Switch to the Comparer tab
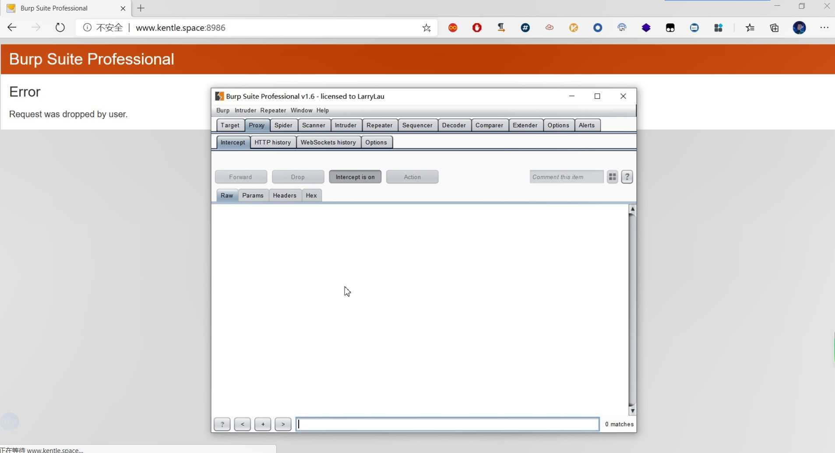The image size is (835, 453). [x=489, y=125]
